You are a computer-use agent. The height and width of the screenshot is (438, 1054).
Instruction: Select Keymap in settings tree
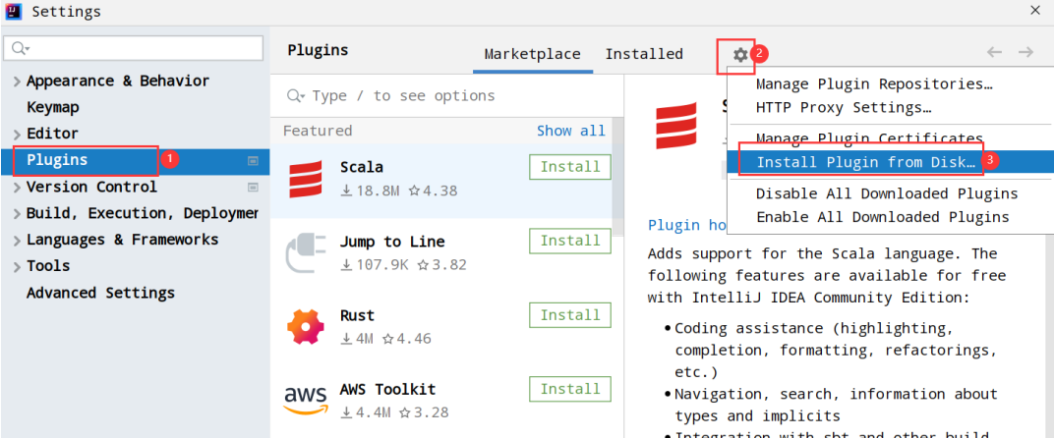click(x=52, y=107)
